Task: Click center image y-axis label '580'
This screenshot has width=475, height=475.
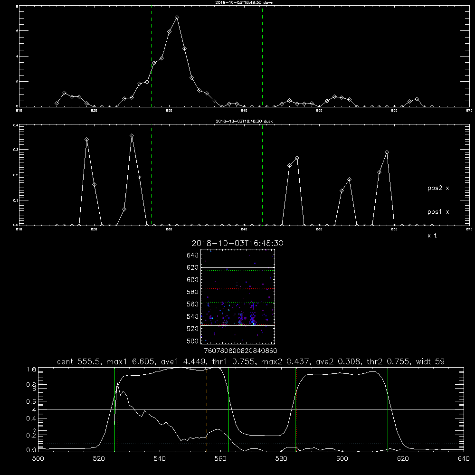Action: [x=193, y=292]
